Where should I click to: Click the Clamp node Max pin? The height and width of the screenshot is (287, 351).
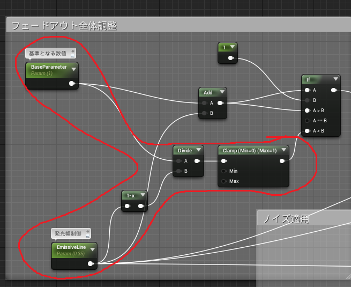223,181
